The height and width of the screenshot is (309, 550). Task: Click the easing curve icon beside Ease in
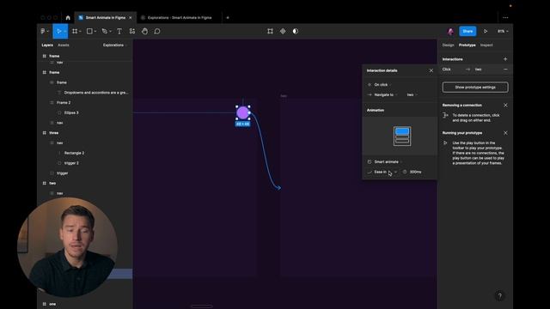click(x=370, y=172)
